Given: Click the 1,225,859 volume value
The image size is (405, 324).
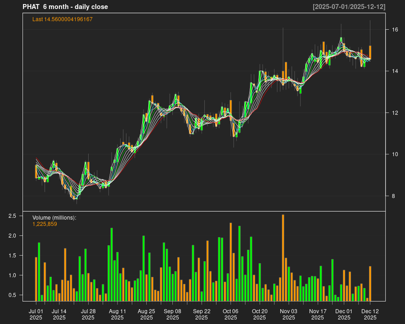Looking at the screenshot, I should click(x=45, y=224).
